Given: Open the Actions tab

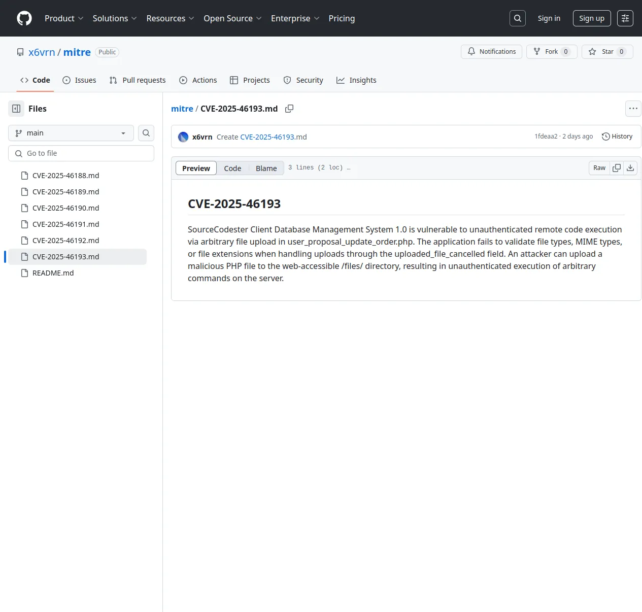Looking at the screenshot, I should click(198, 80).
